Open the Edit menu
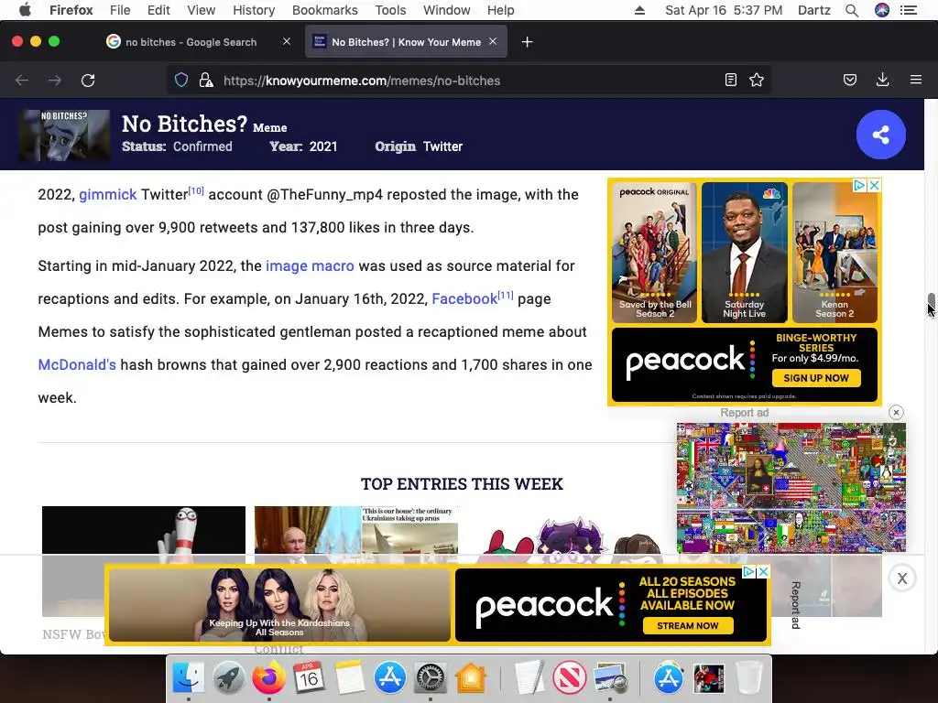Image resolution: width=938 pixels, height=703 pixels. (x=158, y=10)
